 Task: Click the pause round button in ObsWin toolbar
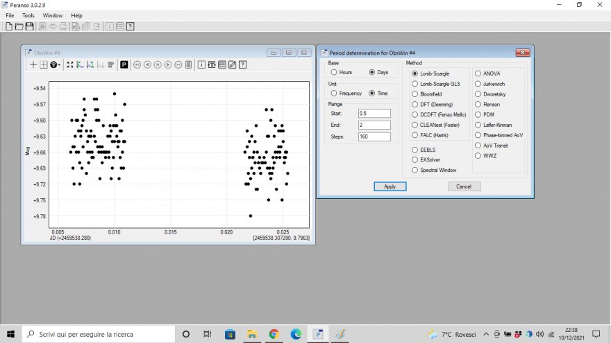(x=158, y=64)
